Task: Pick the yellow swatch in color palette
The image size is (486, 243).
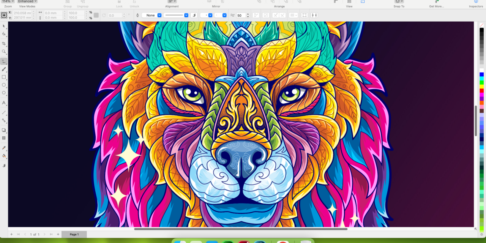Action: coord(481,86)
